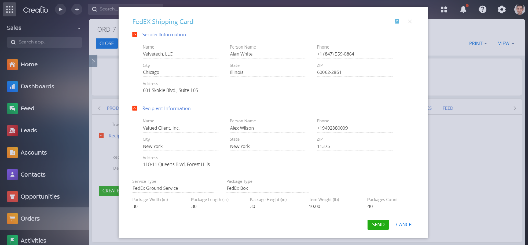The height and width of the screenshot is (245, 528).
Task: Edit the recipient Address 110-11 Queens Blvd
Action: (x=180, y=164)
